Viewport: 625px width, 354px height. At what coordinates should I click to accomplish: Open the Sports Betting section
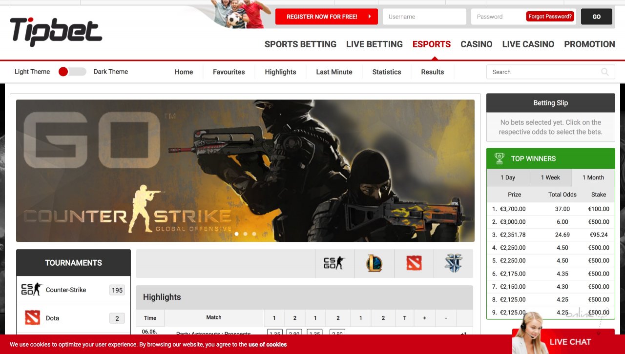300,44
